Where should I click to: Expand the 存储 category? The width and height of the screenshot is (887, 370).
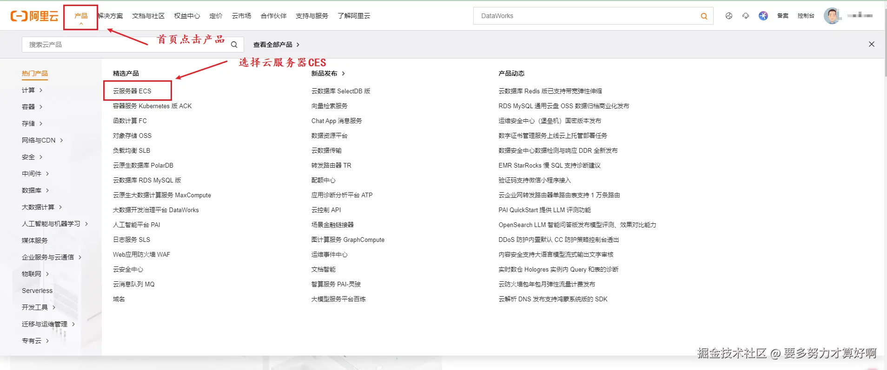pos(32,123)
